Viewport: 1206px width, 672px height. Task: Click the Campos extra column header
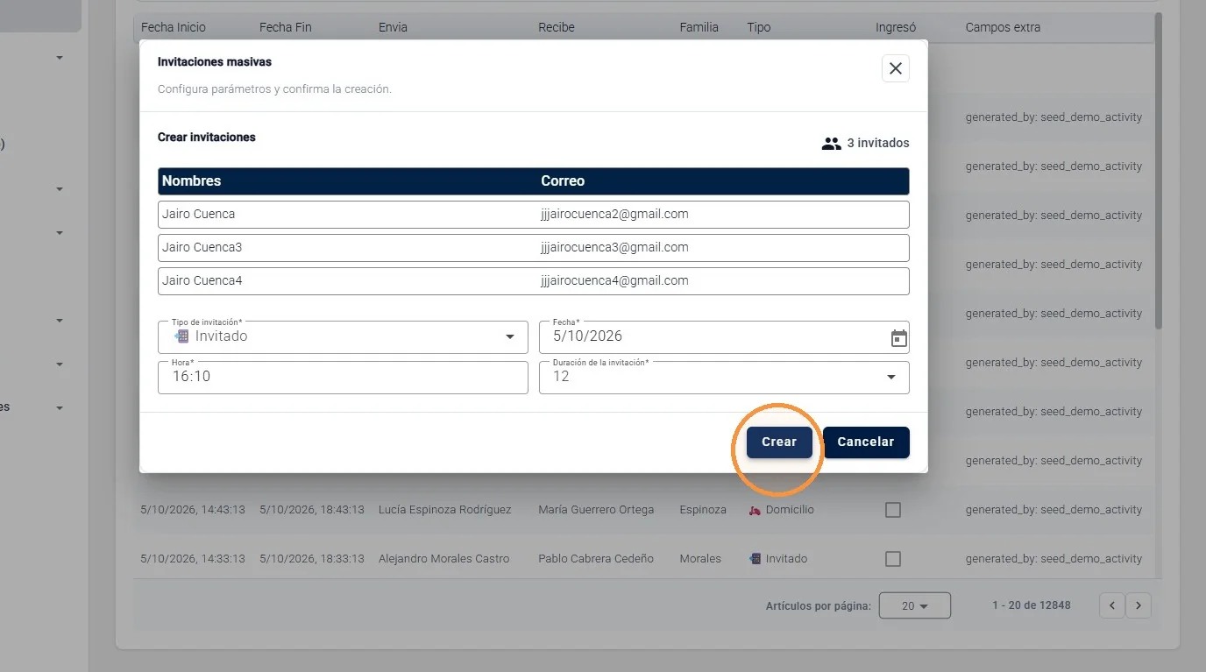pyautogui.click(x=1003, y=27)
